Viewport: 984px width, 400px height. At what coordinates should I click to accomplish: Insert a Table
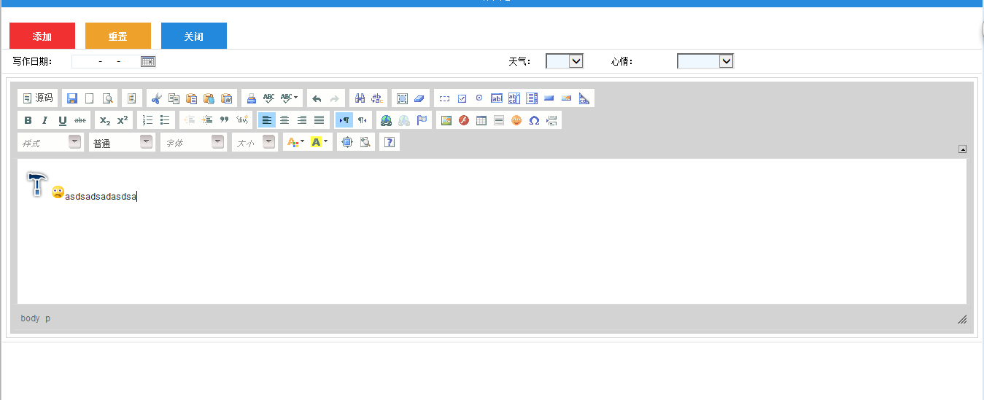click(x=481, y=120)
